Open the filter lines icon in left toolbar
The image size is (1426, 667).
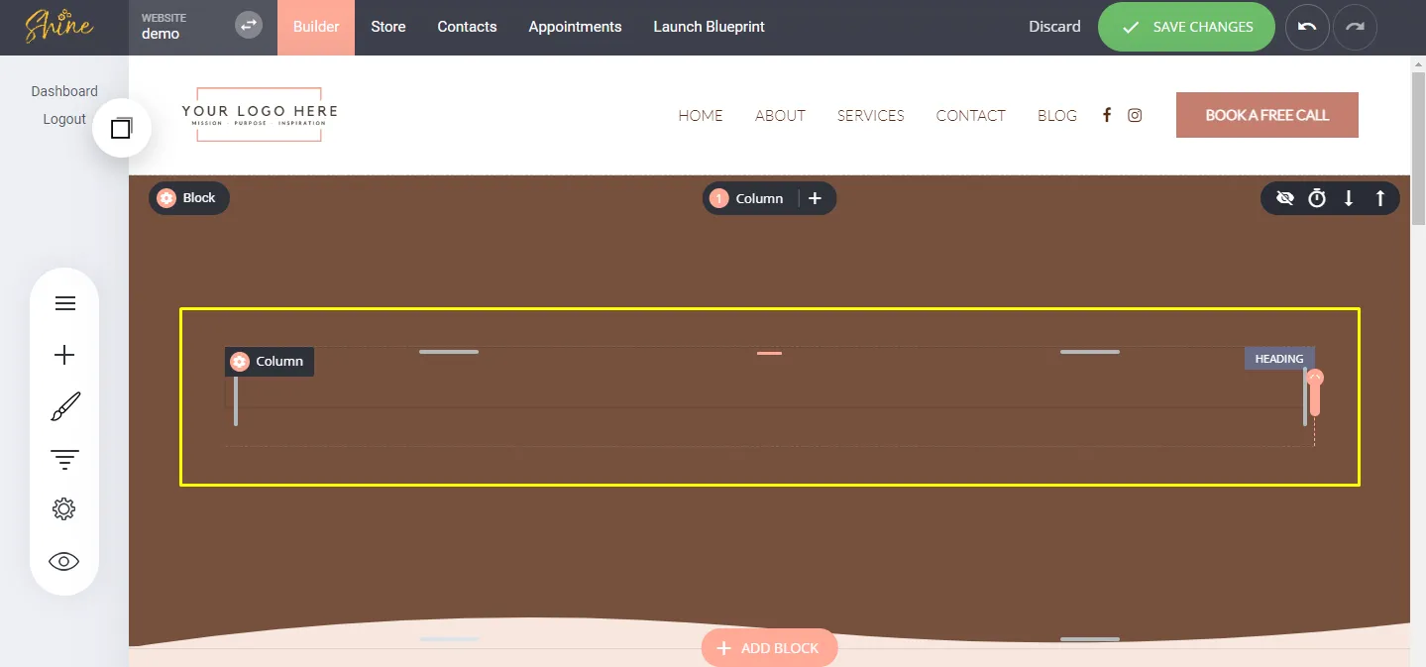pyautogui.click(x=64, y=459)
